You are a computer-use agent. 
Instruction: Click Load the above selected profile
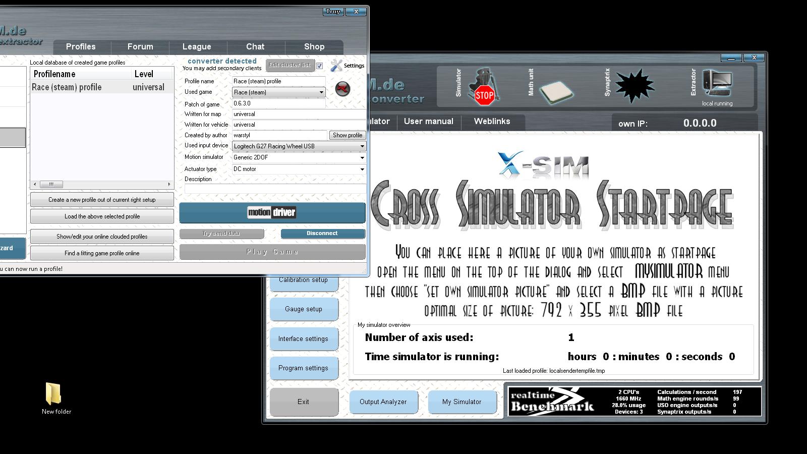(x=102, y=216)
